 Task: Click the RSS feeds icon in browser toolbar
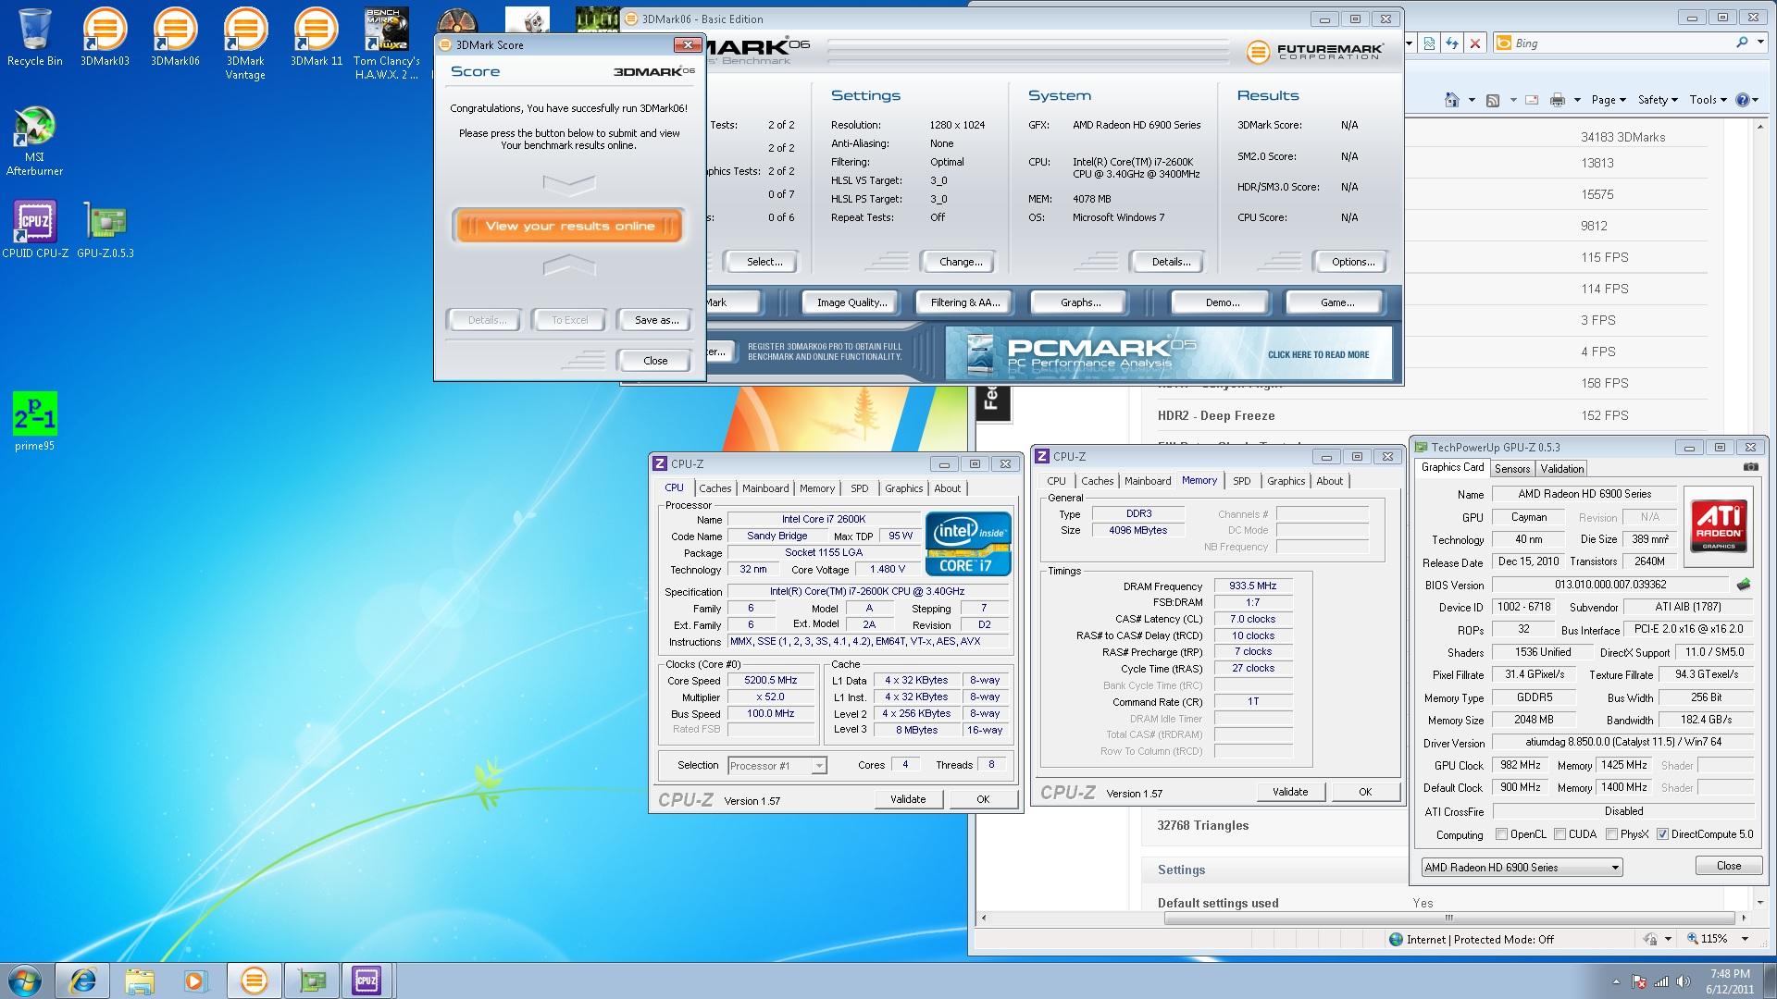click(x=1493, y=100)
